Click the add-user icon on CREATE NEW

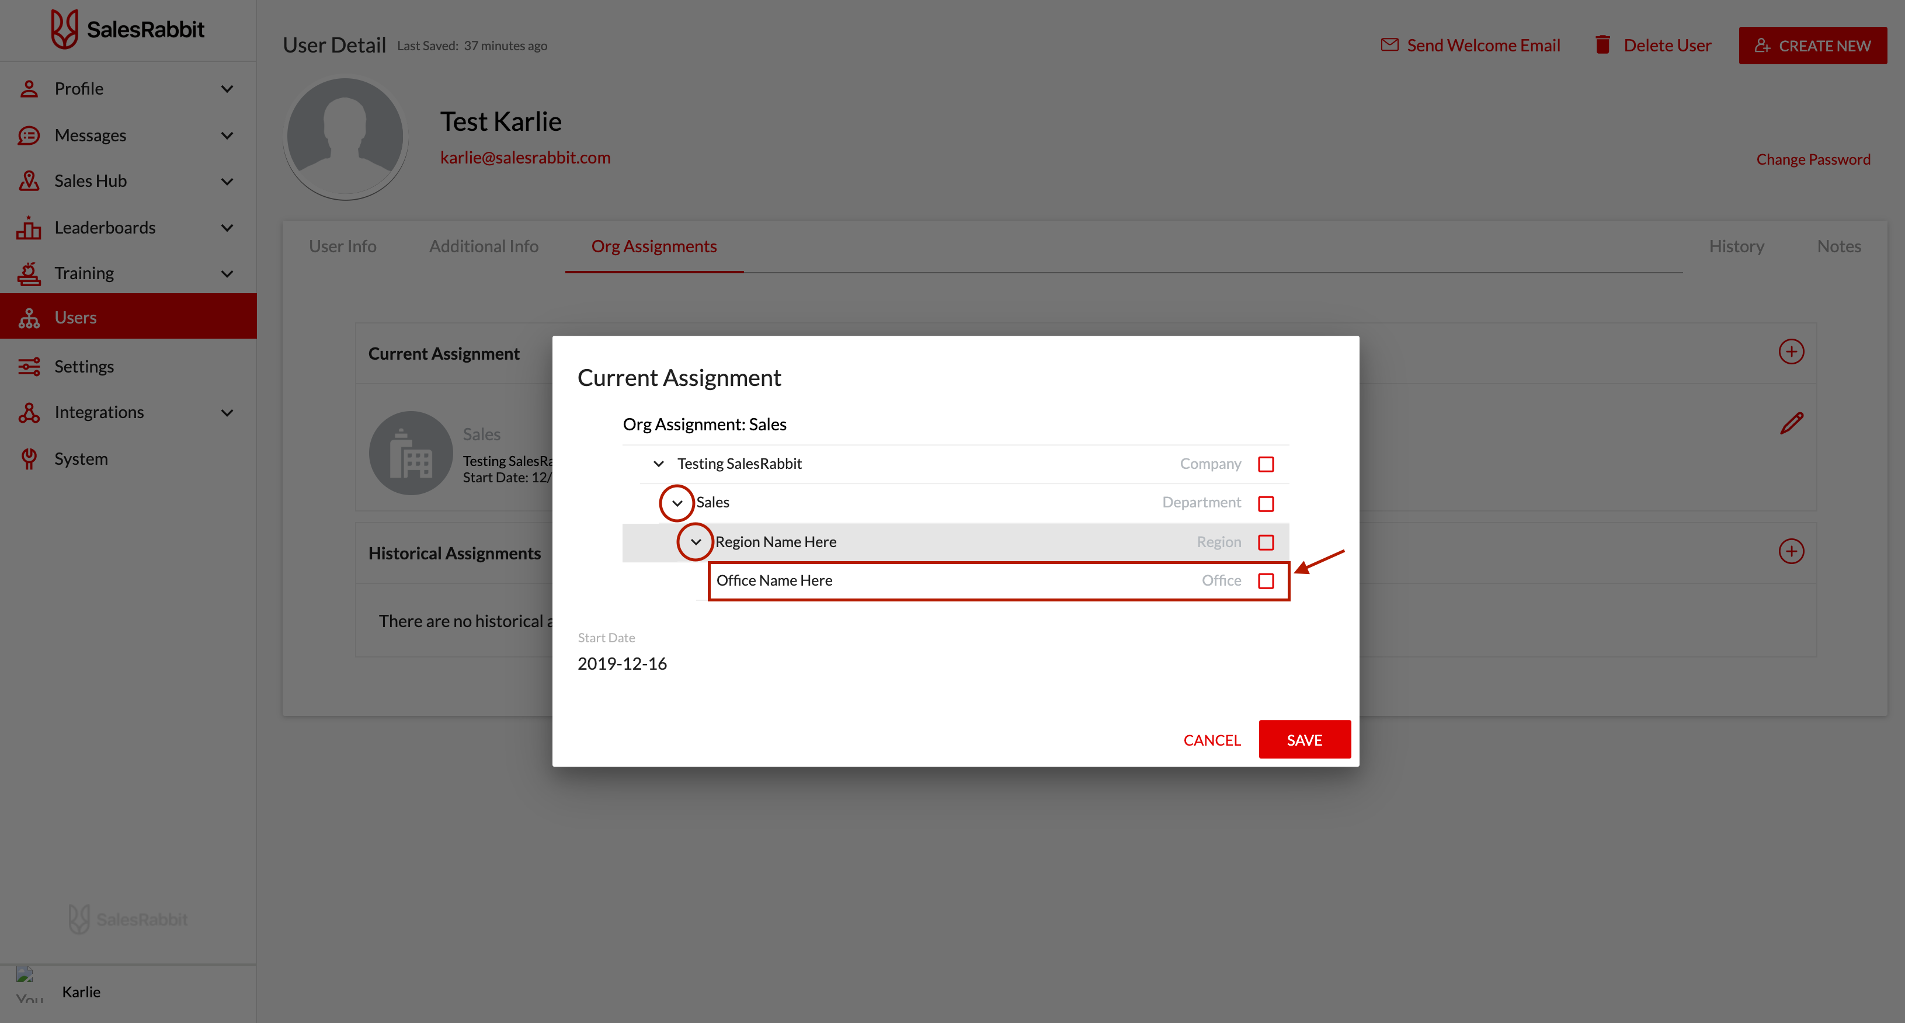pyautogui.click(x=1763, y=46)
